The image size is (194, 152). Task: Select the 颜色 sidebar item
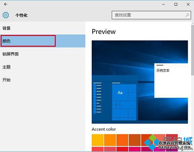tap(43, 41)
